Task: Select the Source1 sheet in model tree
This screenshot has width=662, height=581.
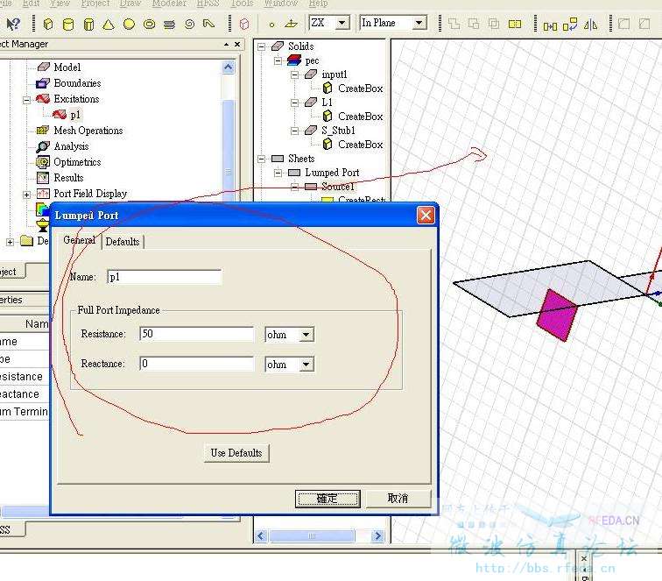Action: [338, 187]
